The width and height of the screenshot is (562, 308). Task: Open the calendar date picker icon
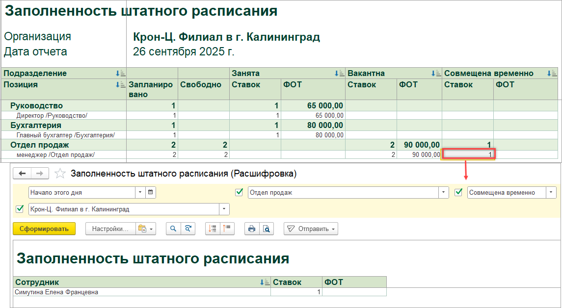pyautogui.click(x=151, y=193)
